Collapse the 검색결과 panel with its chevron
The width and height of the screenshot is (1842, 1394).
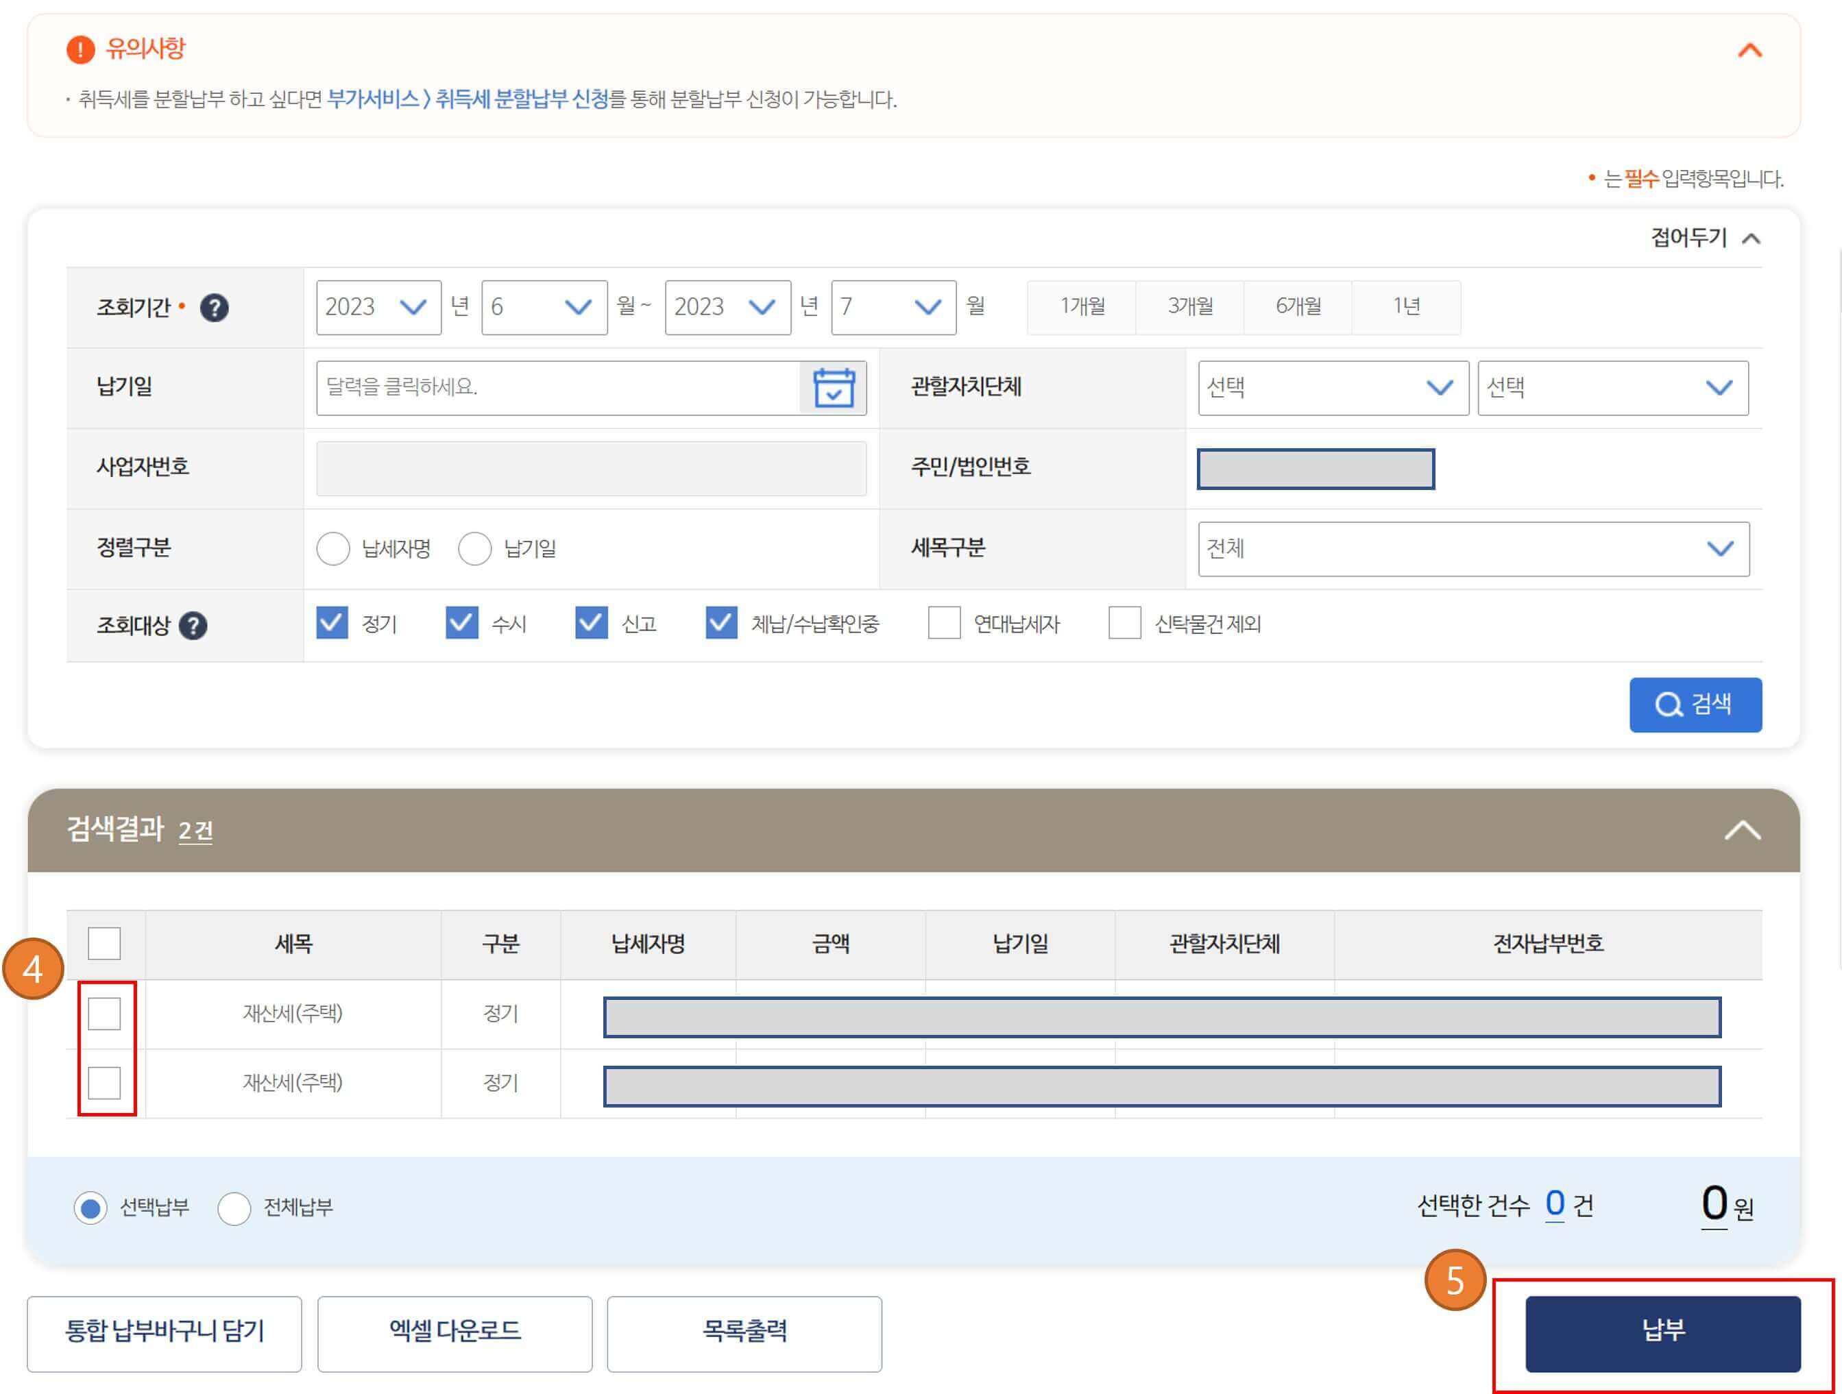(x=1742, y=830)
